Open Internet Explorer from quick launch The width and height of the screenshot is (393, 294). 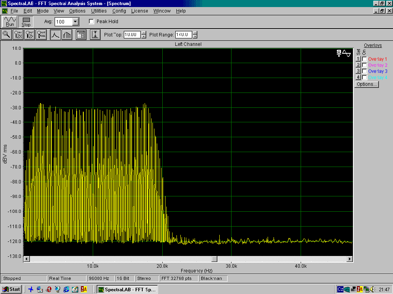coord(66,290)
